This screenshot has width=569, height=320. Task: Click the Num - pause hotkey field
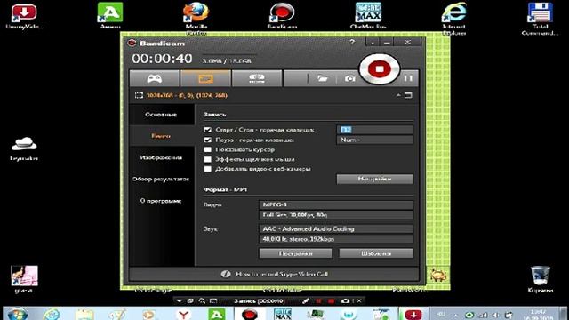pyautogui.click(x=374, y=140)
